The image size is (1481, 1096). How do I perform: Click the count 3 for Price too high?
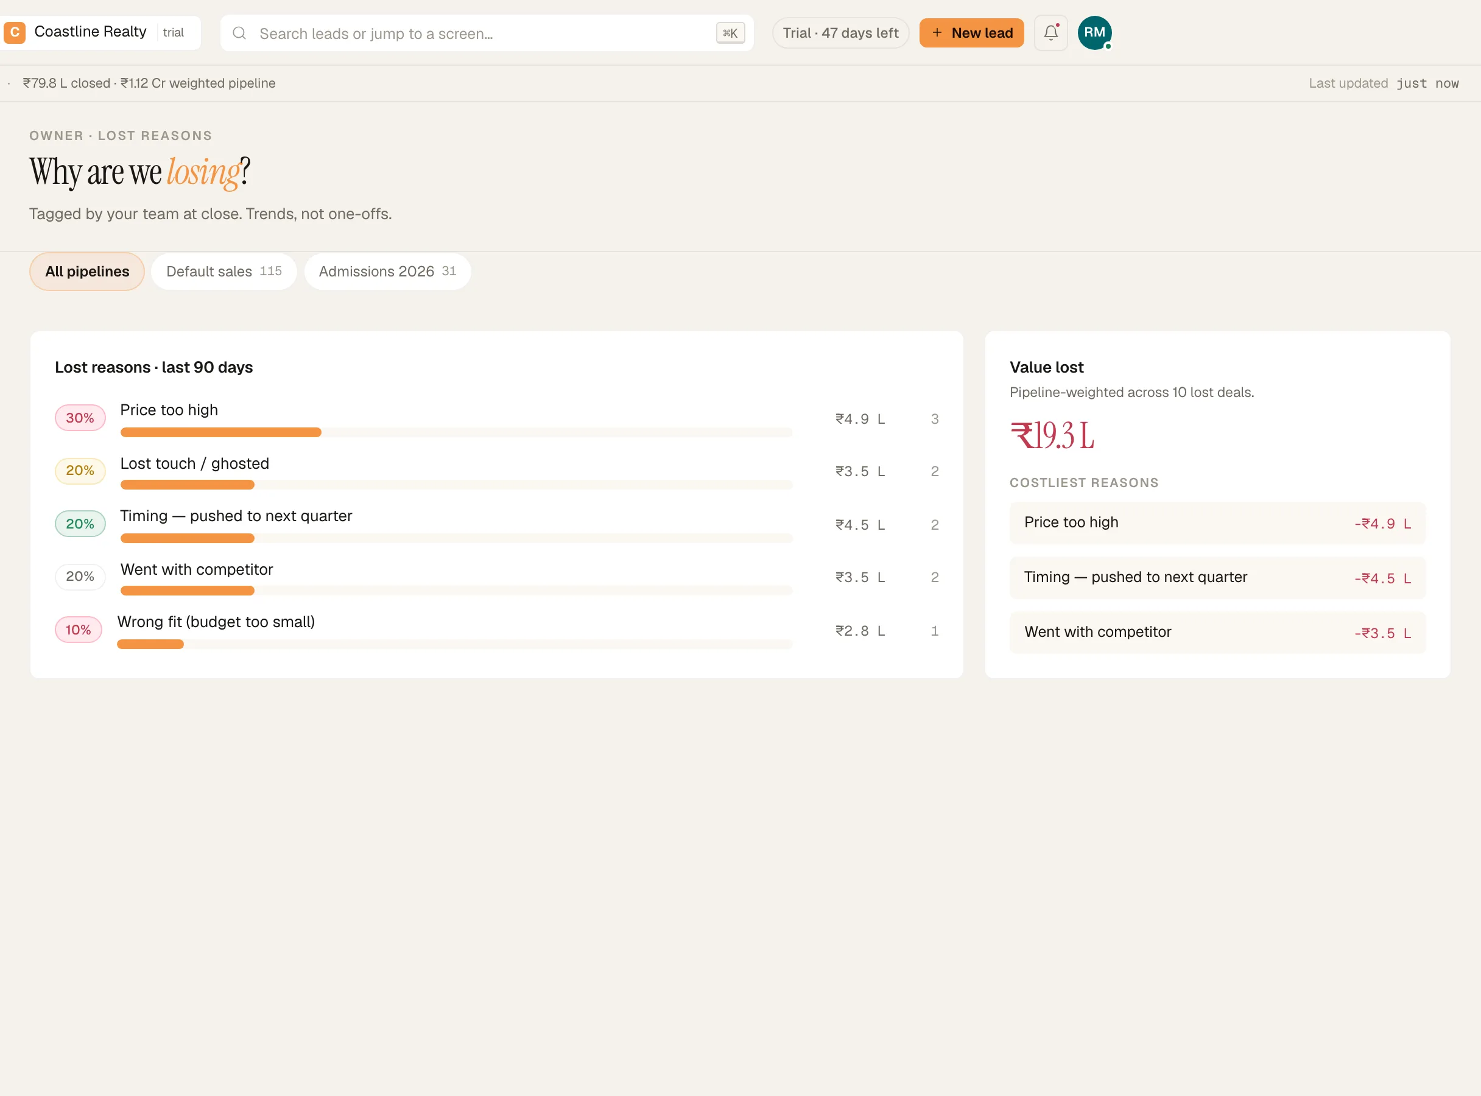pyautogui.click(x=934, y=419)
